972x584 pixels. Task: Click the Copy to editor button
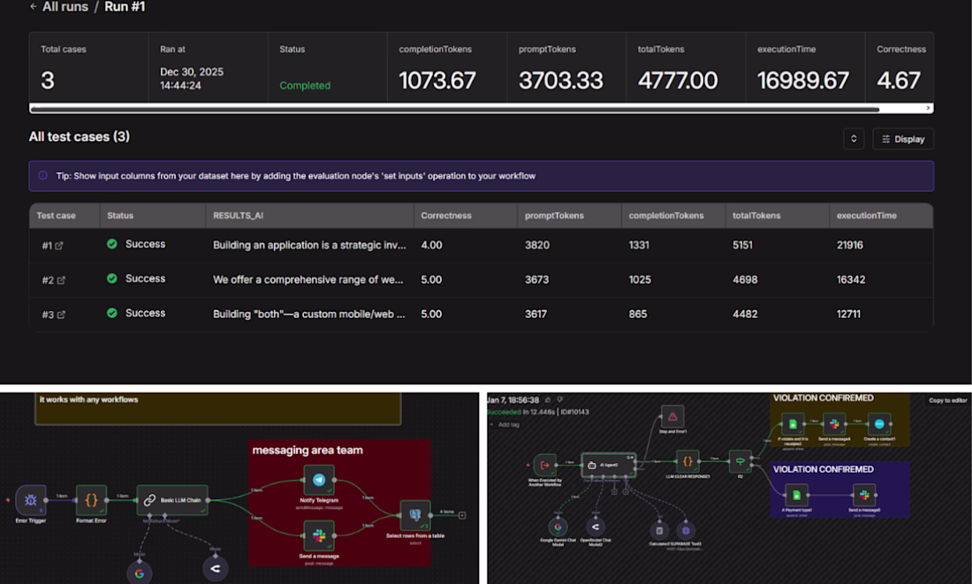(x=948, y=400)
